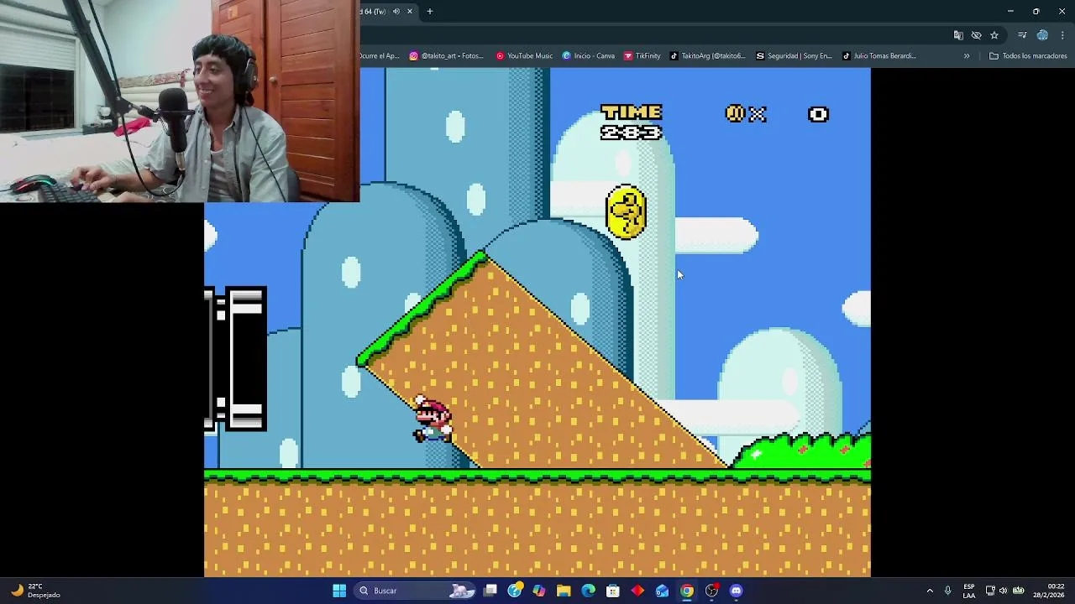
Task: Show hidden system tray icons
Action: tap(930, 591)
